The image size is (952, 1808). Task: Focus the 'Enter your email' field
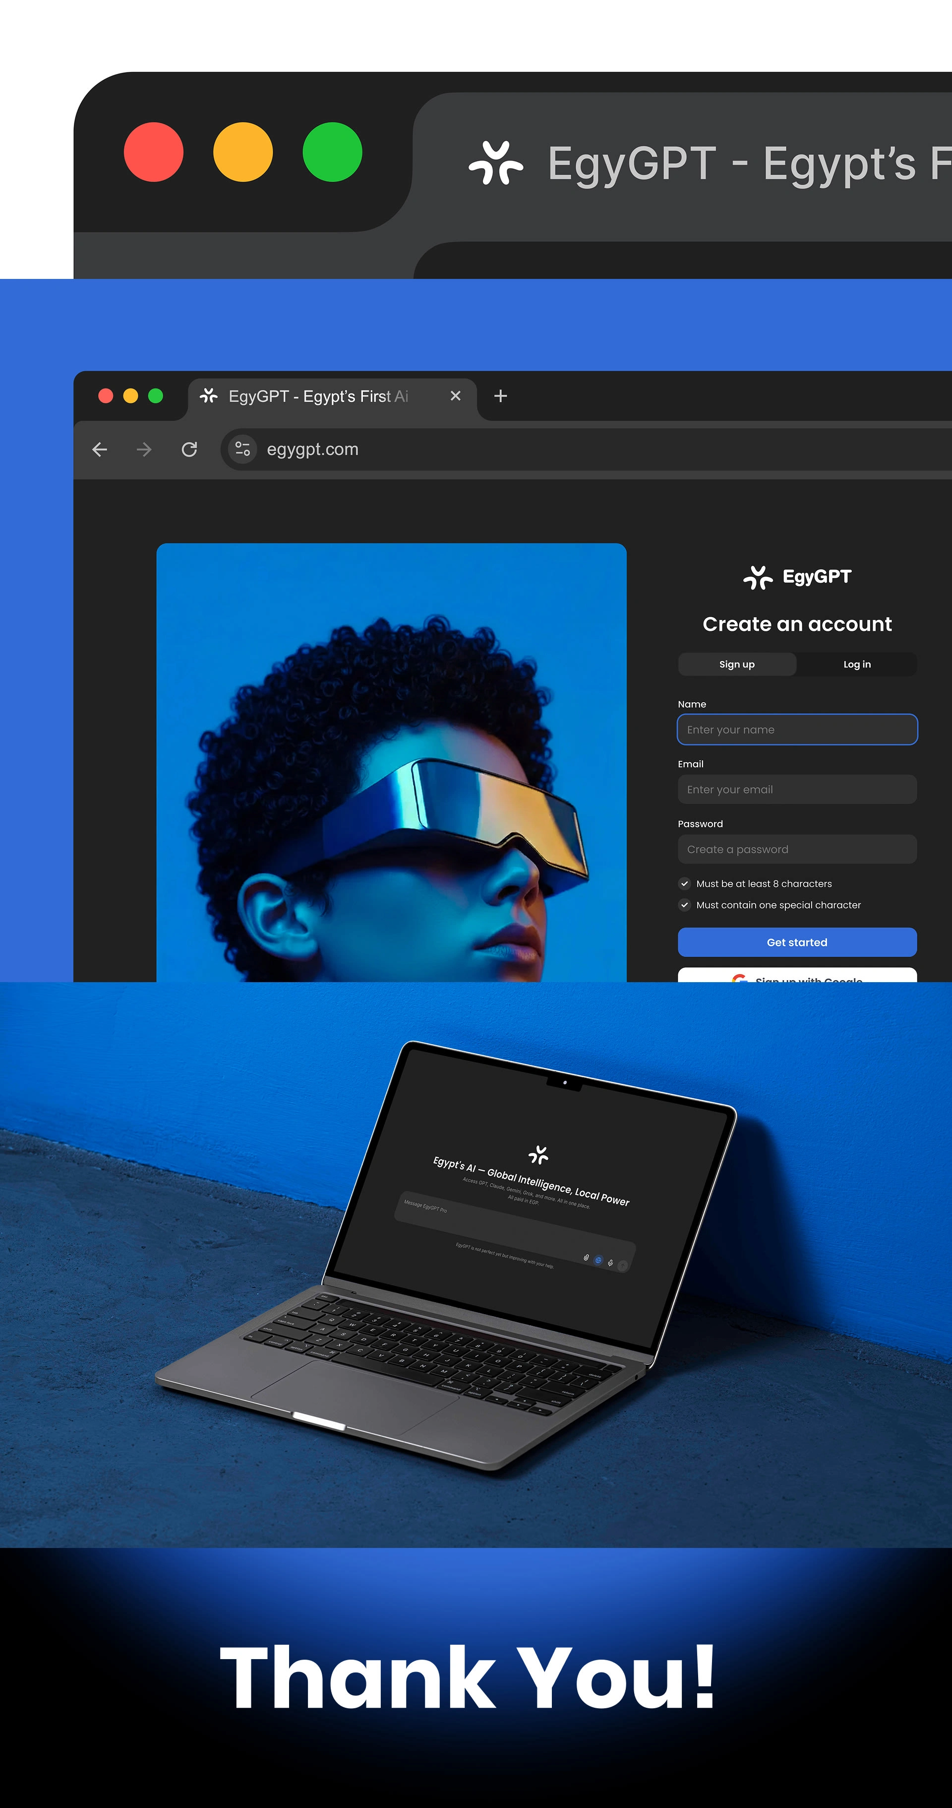pyautogui.click(x=797, y=790)
